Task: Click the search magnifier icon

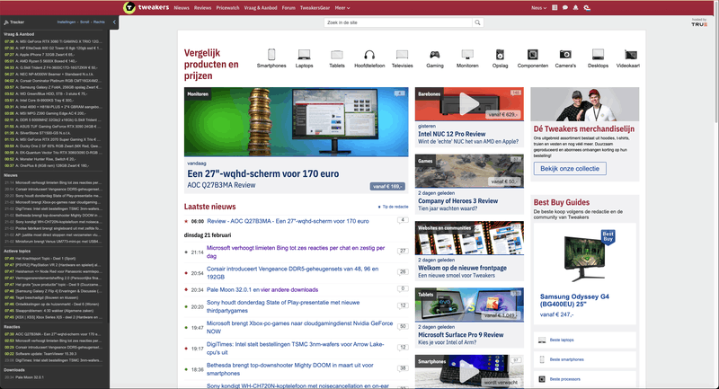Action: click(477, 22)
